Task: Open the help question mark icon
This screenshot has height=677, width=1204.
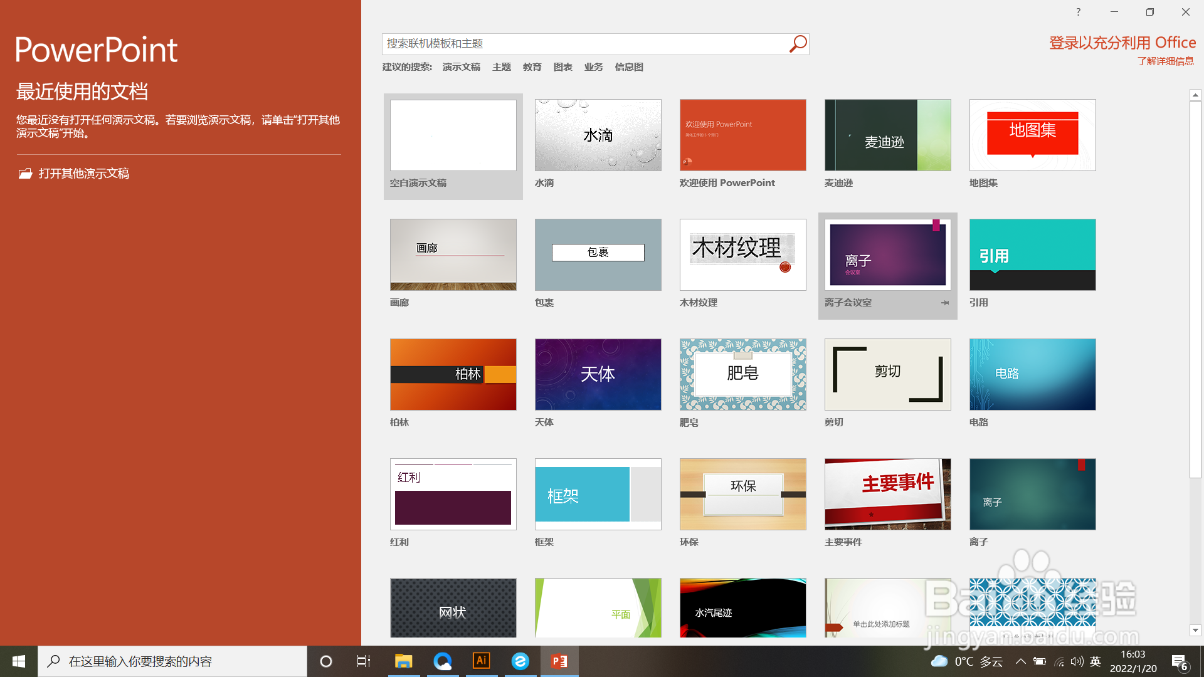Action: 1079,12
